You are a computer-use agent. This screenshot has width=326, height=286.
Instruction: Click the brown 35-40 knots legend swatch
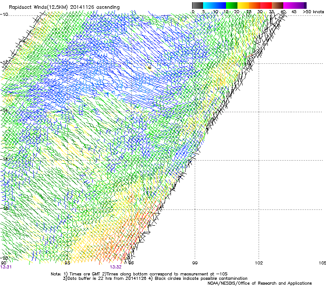coord(278,5)
